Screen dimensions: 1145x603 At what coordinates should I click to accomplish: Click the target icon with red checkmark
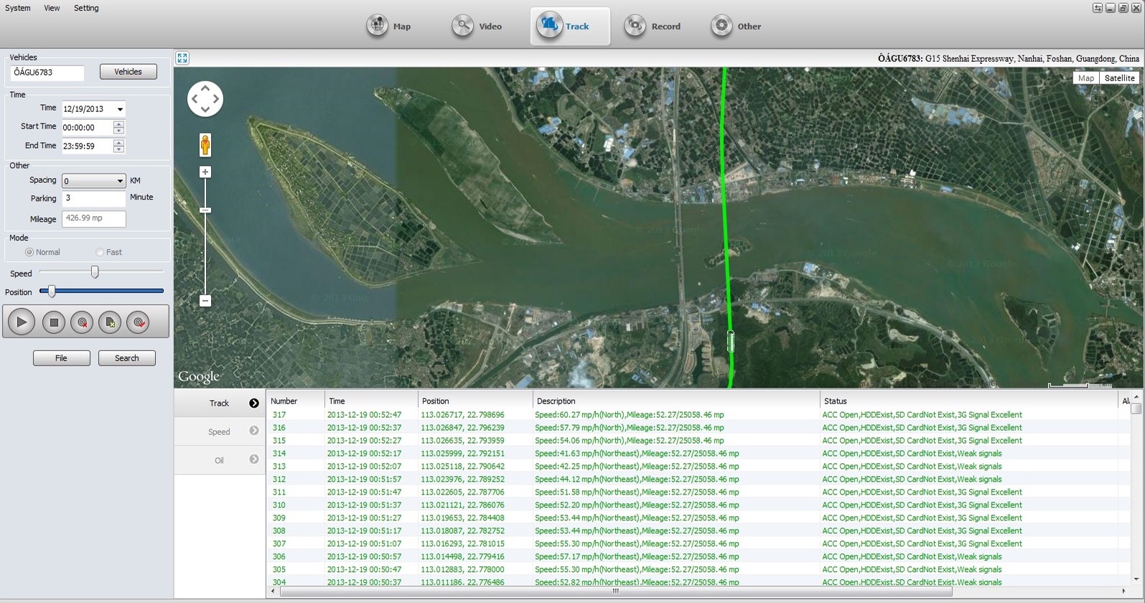[x=138, y=323]
